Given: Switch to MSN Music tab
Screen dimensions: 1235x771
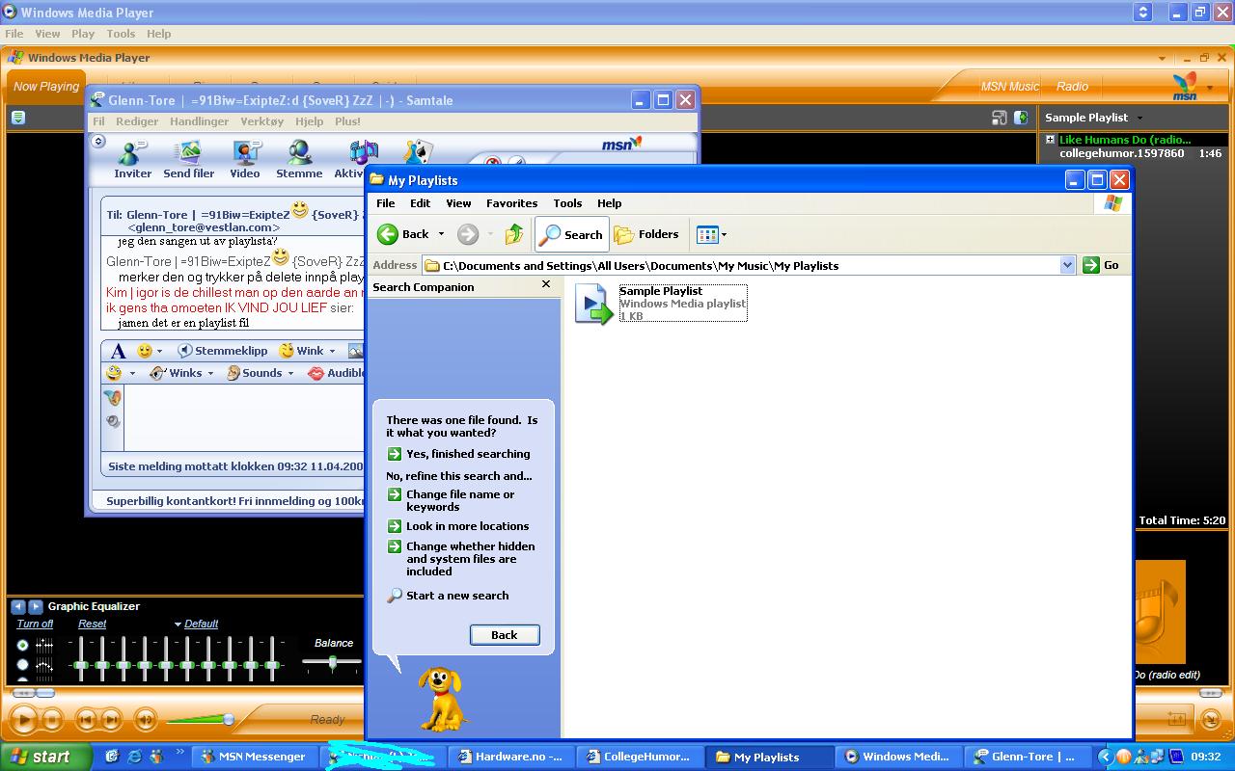Looking at the screenshot, I should coord(1009,86).
